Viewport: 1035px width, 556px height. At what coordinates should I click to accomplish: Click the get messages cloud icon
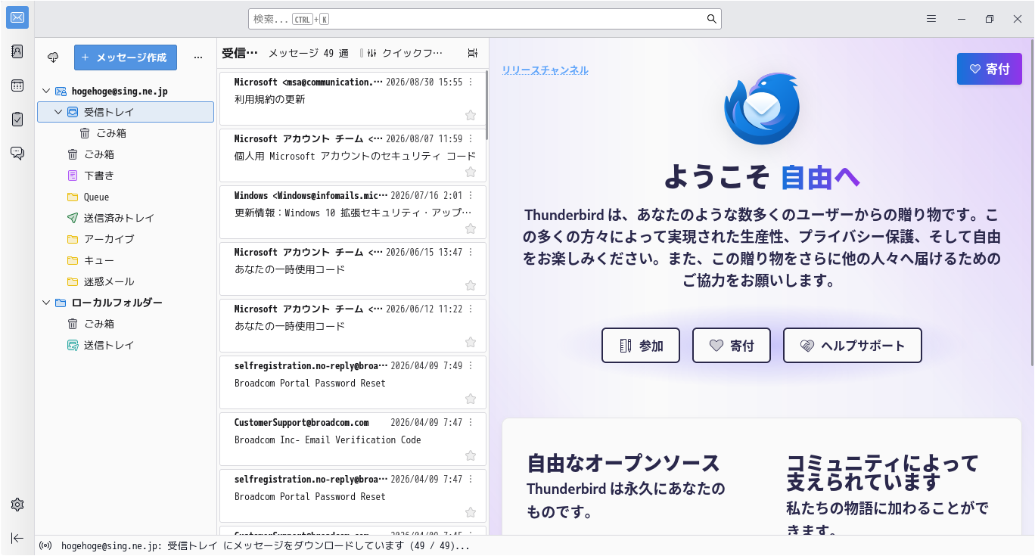(x=53, y=57)
